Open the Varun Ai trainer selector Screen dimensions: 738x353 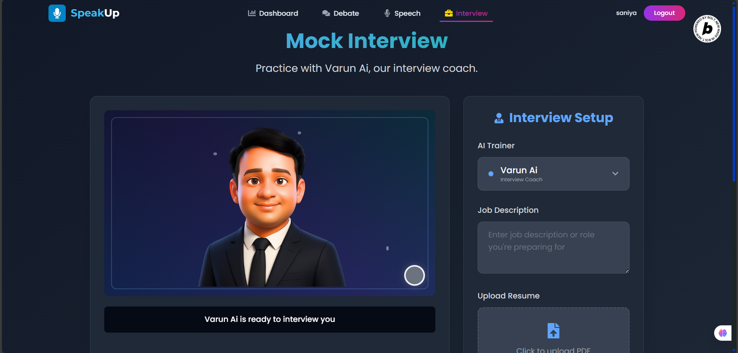click(553, 174)
